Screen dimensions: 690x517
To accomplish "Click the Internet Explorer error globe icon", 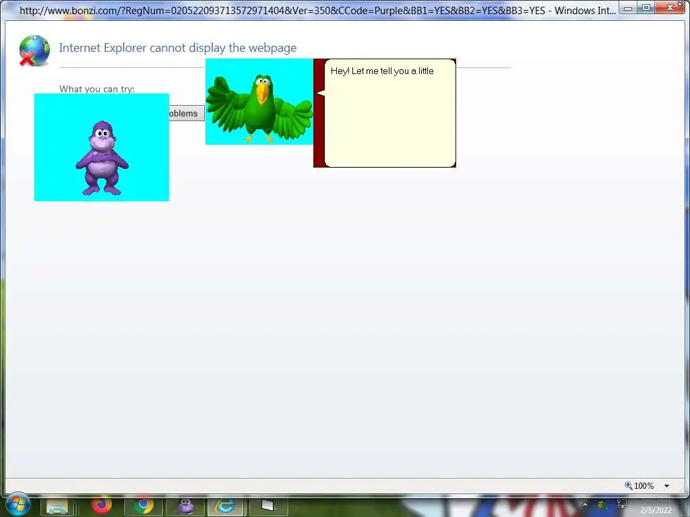I will pyautogui.click(x=34, y=50).
